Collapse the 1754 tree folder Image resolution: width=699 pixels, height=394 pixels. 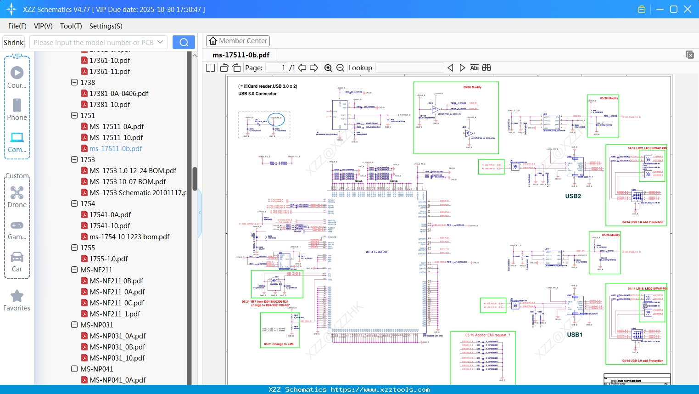tap(74, 203)
